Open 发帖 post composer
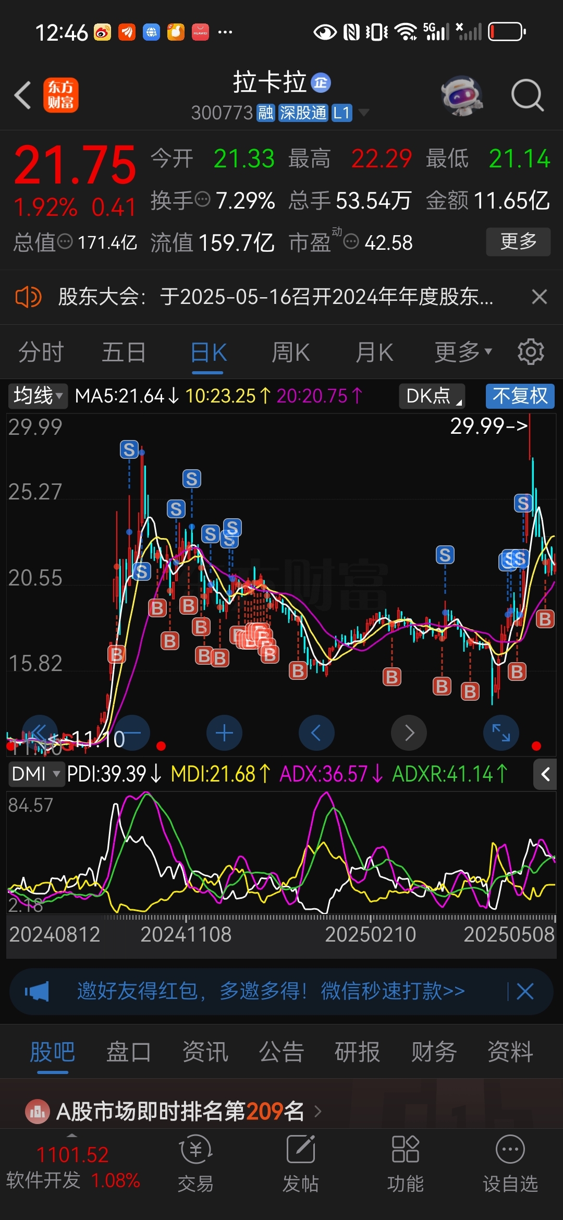This screenshot has width=563, height=1220. click(301, 1164)
